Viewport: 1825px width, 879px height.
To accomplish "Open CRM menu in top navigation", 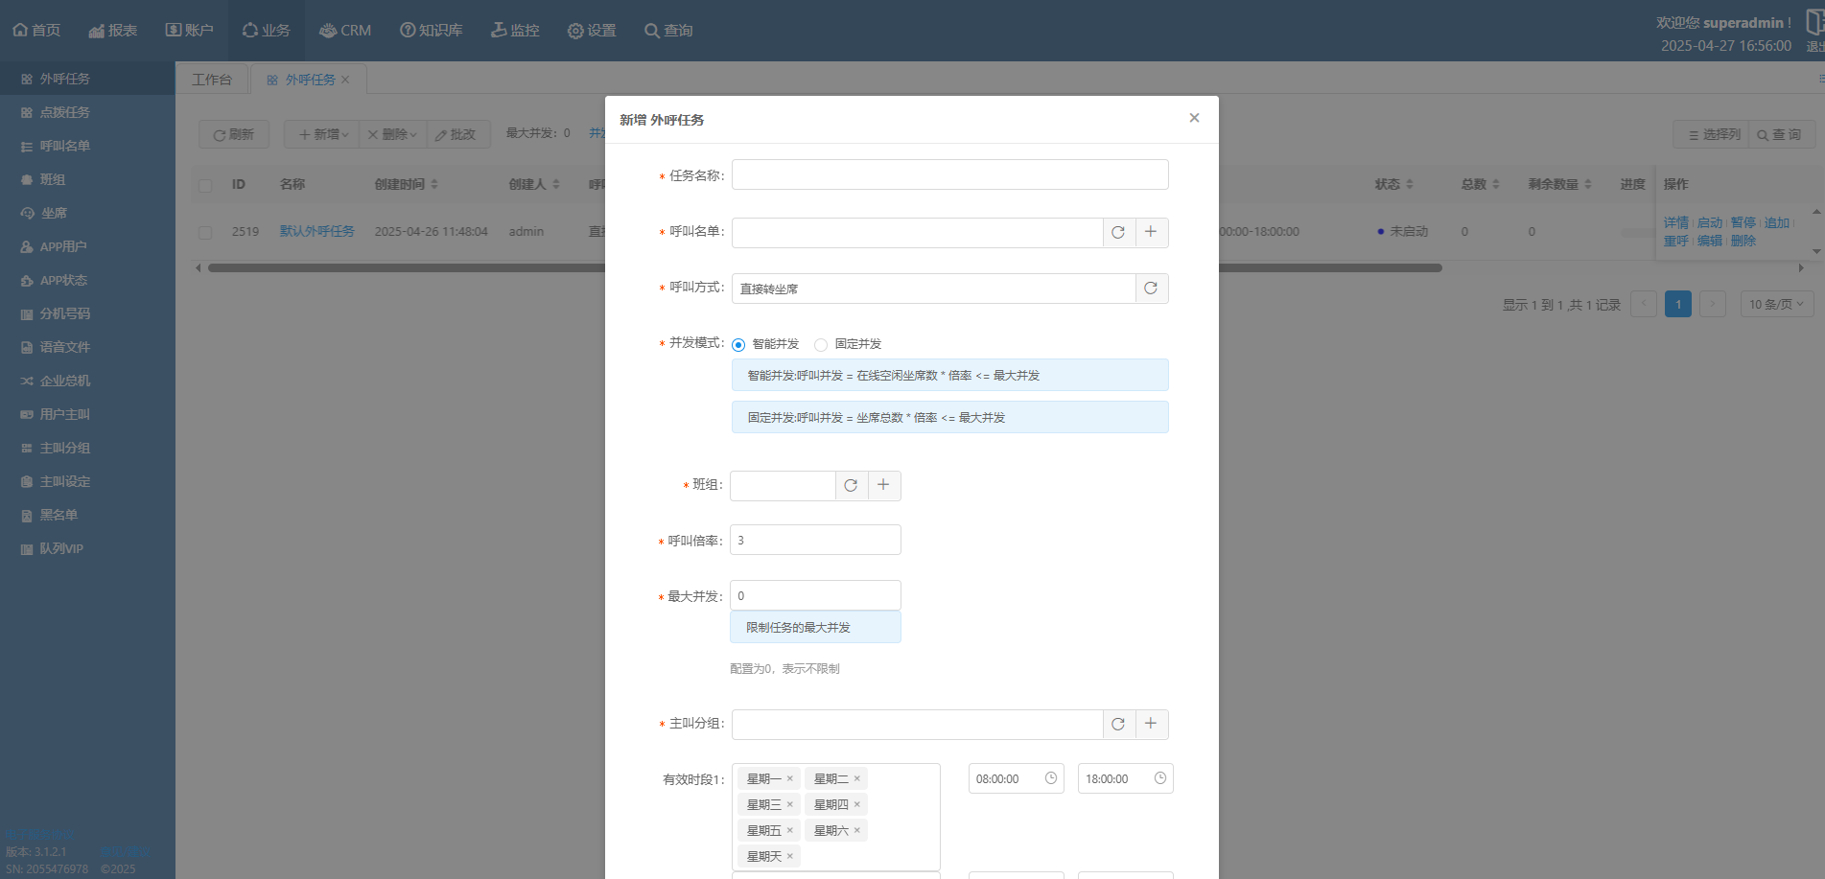I will click(345, 31).
